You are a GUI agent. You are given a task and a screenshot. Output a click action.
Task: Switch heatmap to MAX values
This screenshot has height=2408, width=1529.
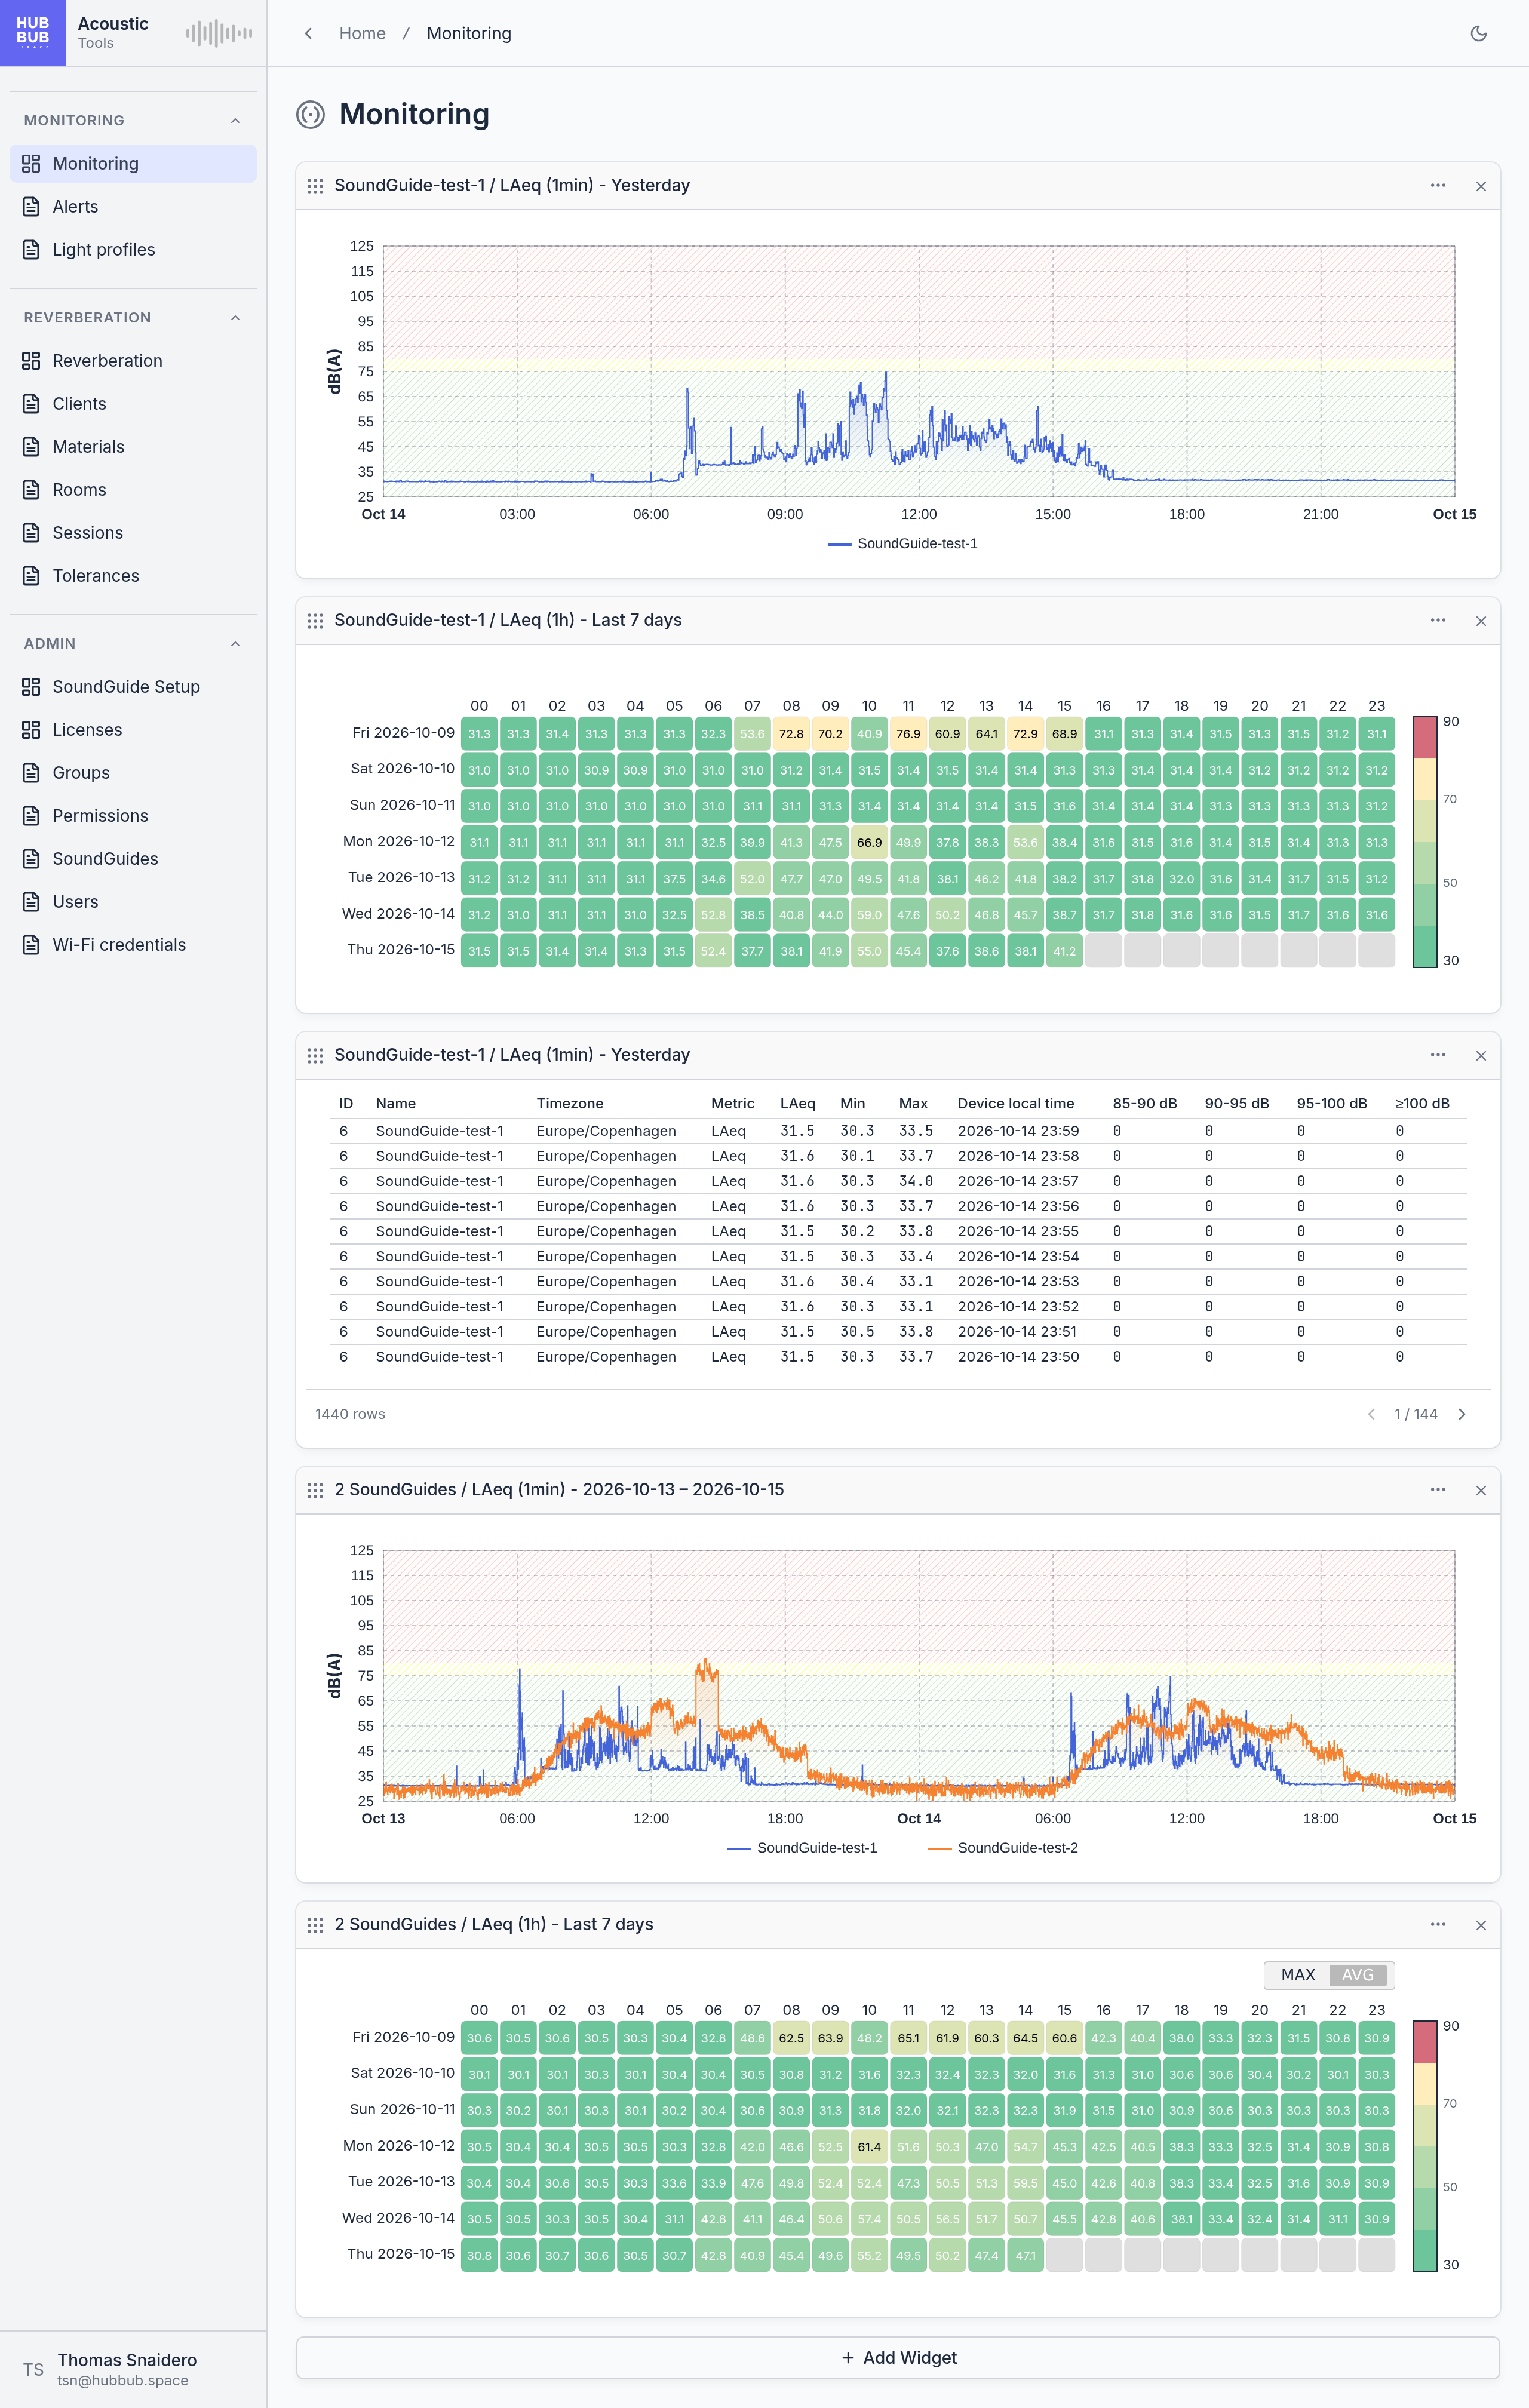coord(1298,1975)
